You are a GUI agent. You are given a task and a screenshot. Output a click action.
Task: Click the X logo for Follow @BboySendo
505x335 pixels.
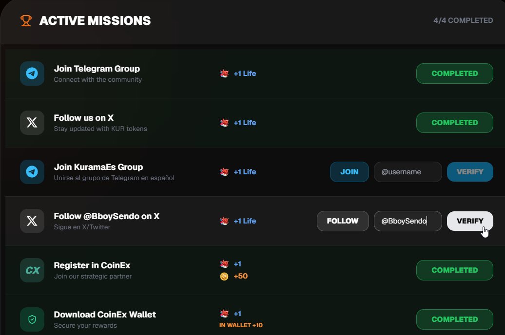32,221
